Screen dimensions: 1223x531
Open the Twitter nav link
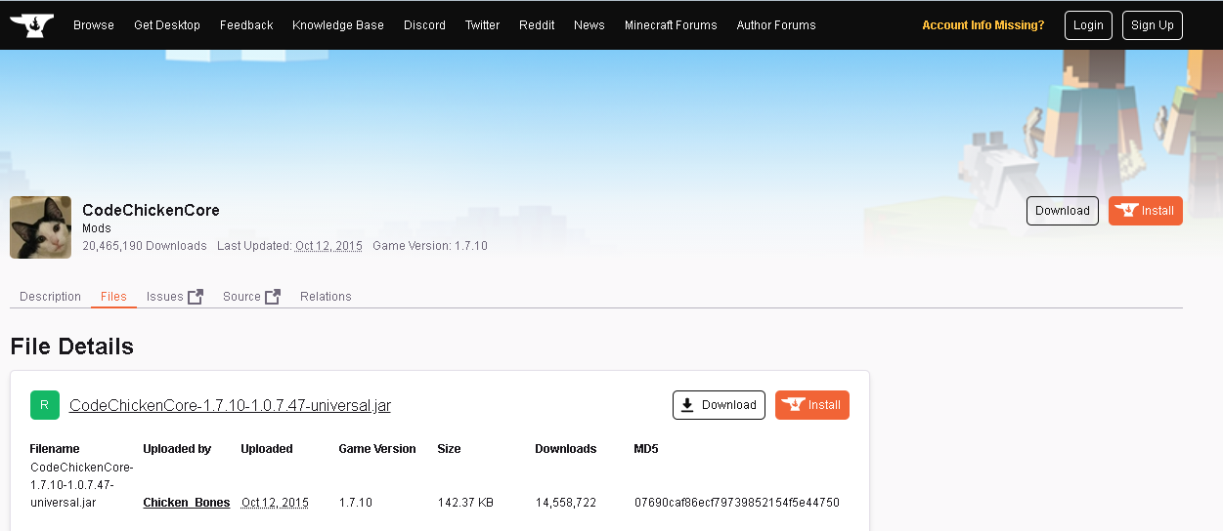tap(482, 25)
